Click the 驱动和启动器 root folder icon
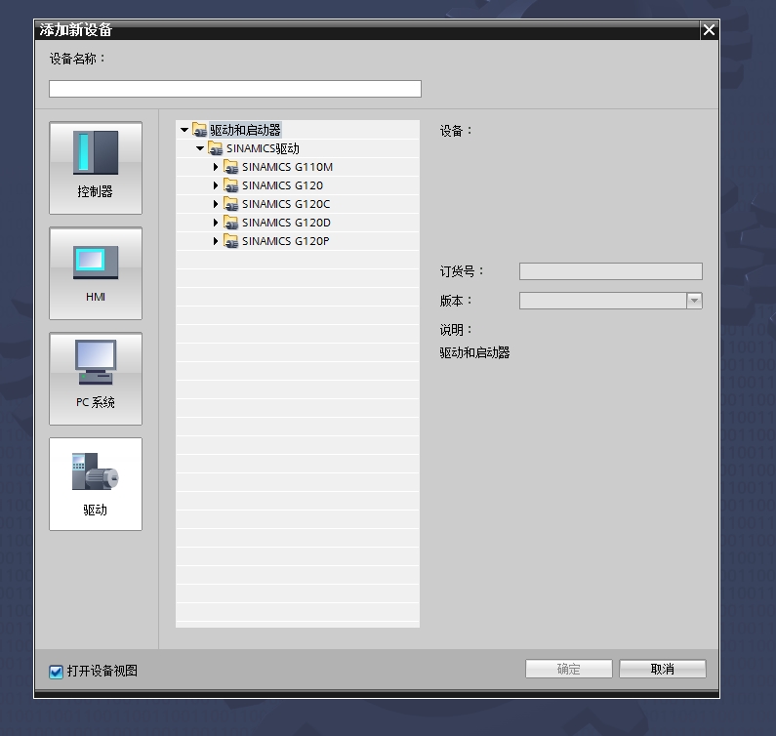This screenshot has width=776, height=736. tap(199, 130)
